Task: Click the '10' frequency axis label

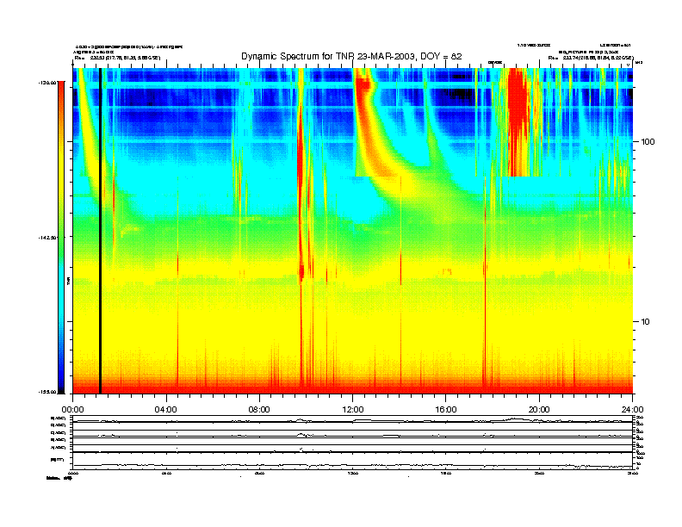Action: pyautogui.click(x=646, y=322)
